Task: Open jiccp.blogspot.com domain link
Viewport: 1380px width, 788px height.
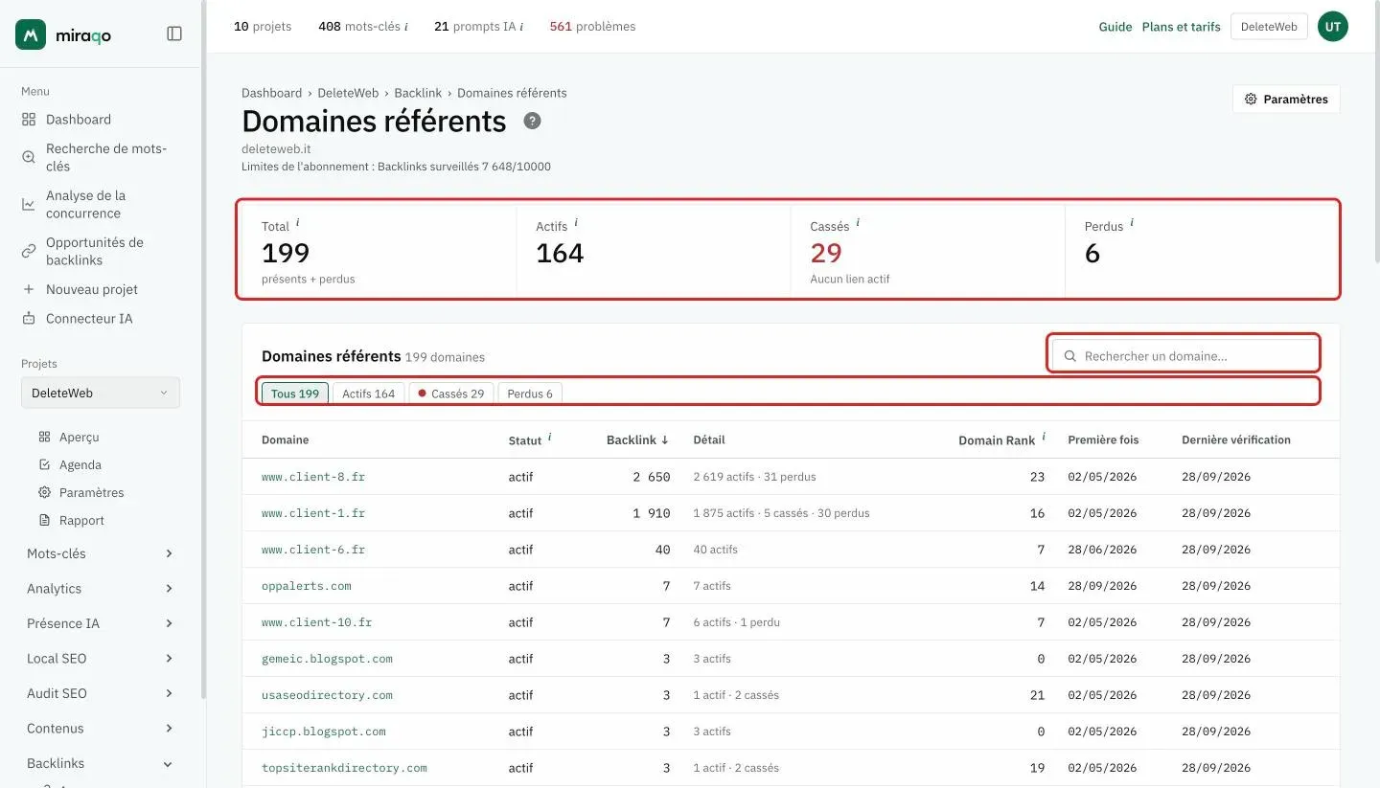Action: click(324, 732)
